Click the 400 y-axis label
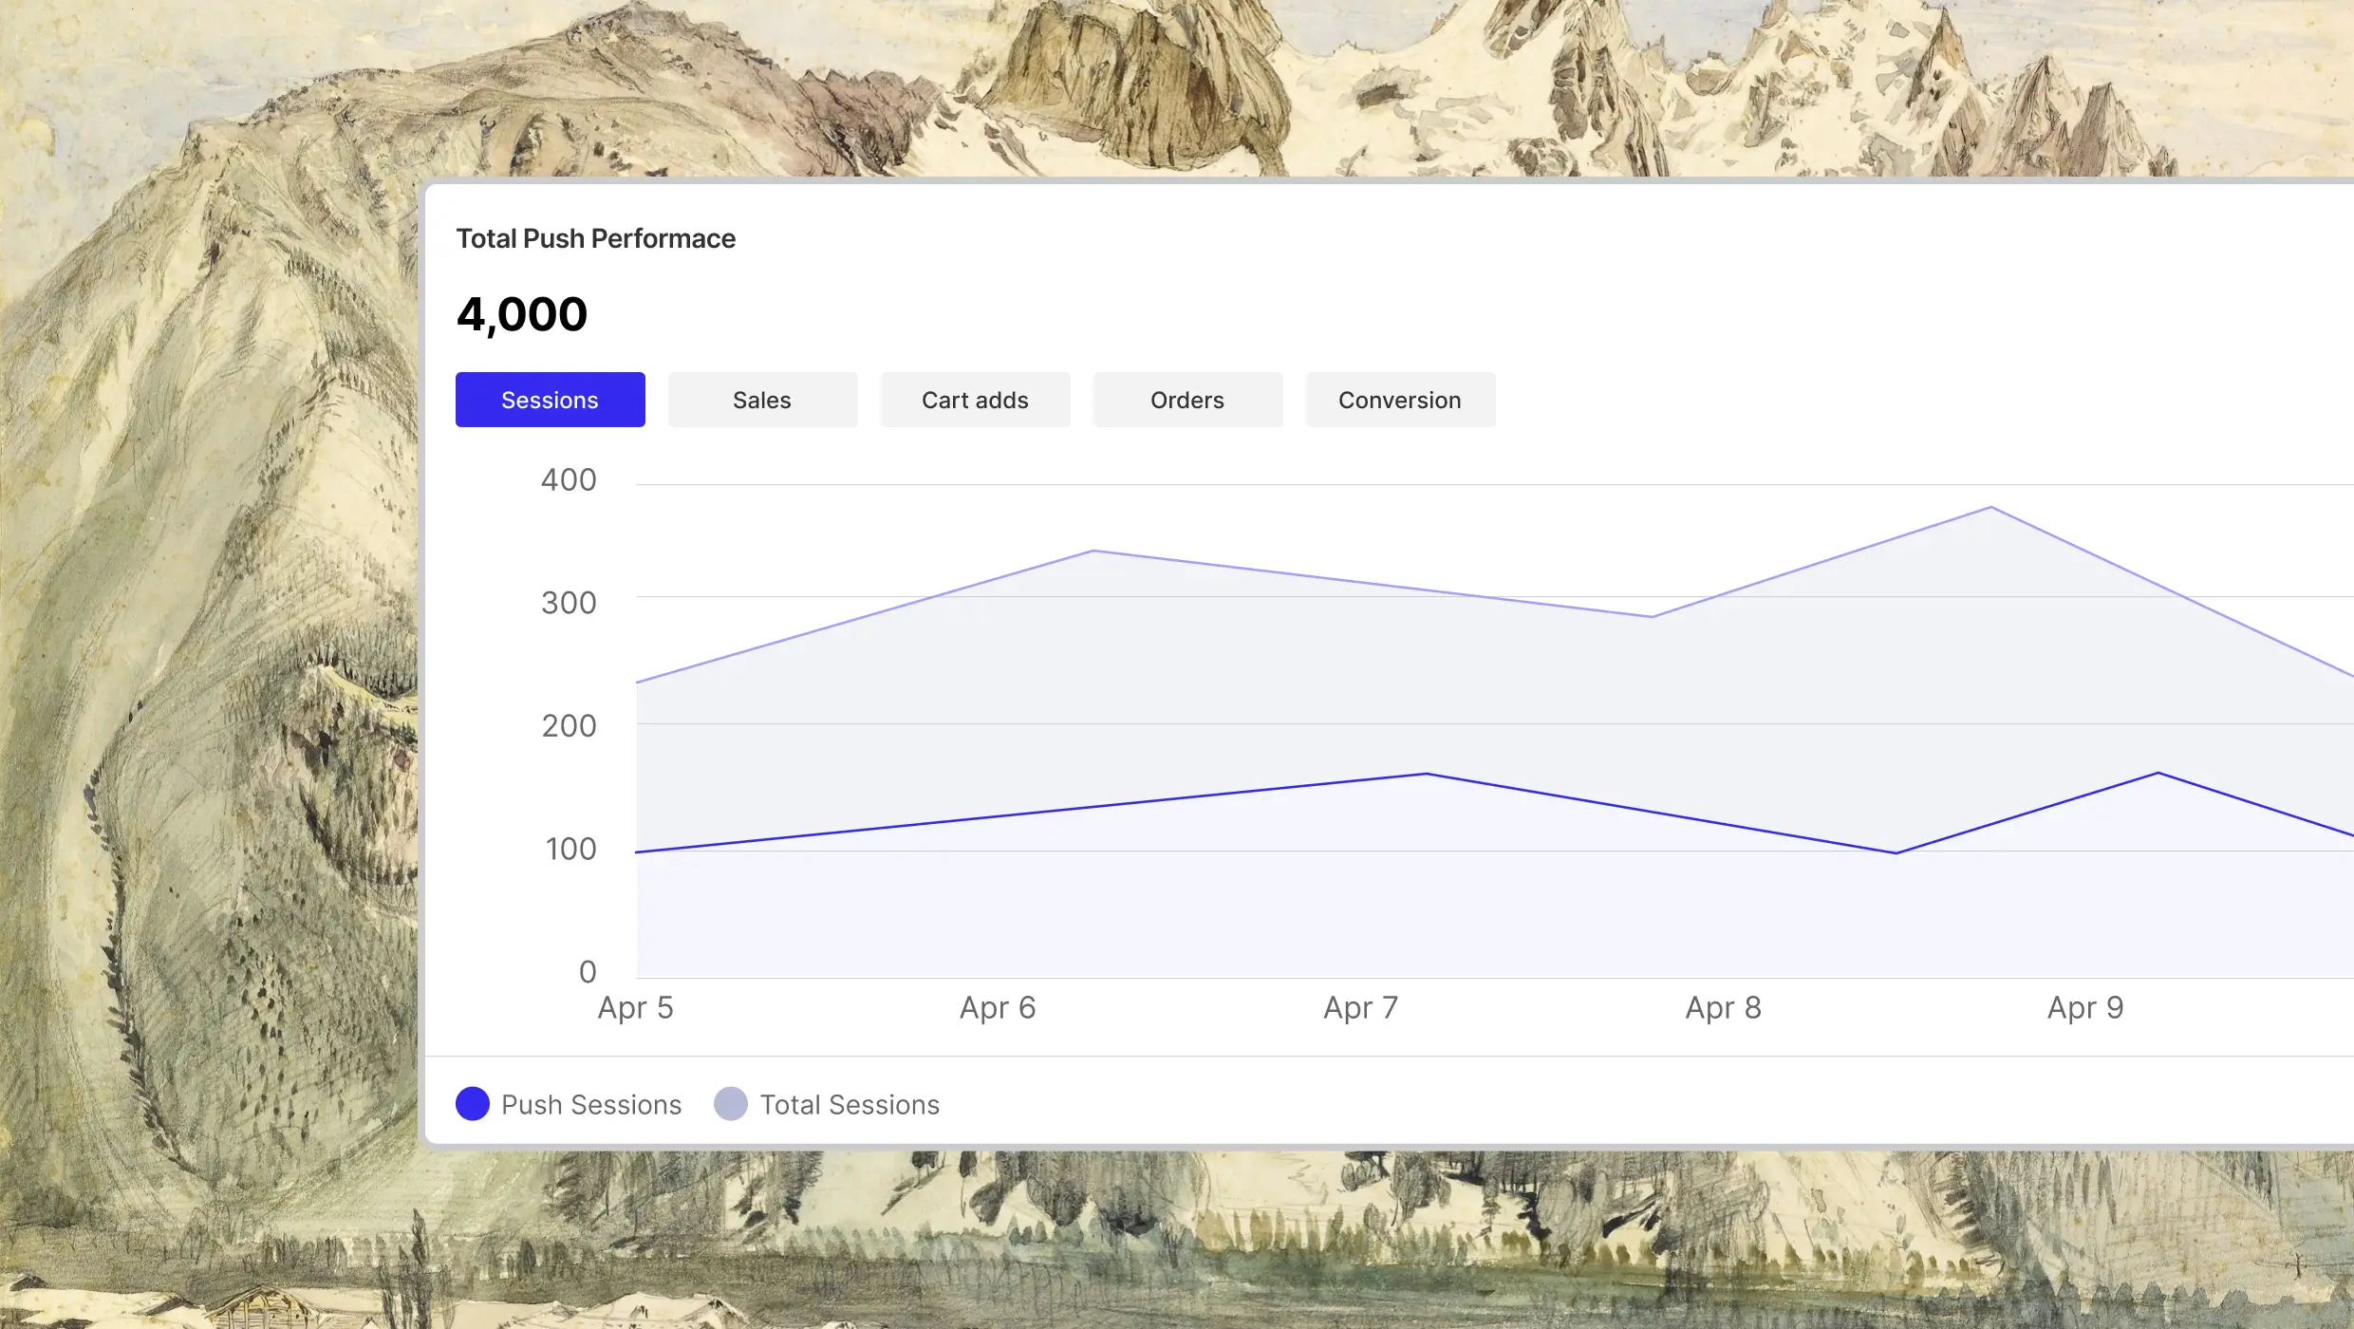The height and width of the screenshot is (1329, 2354). coord(569,480)
